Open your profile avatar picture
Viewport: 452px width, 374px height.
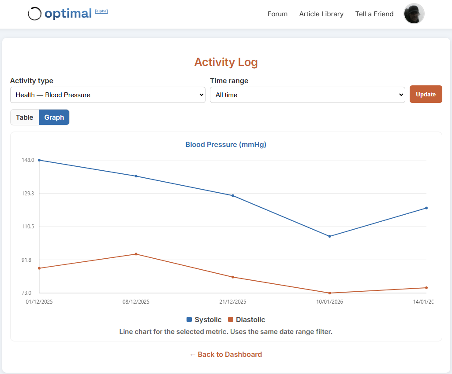[x=414, y=14]
